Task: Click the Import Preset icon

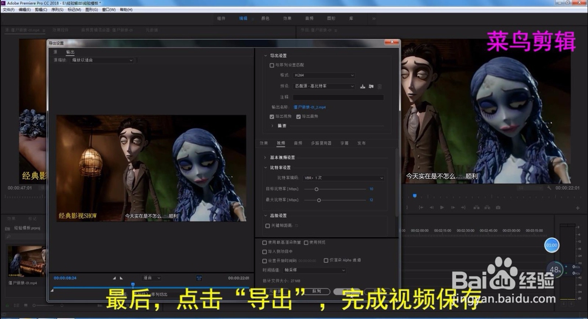Action: [x=371, y=86]
